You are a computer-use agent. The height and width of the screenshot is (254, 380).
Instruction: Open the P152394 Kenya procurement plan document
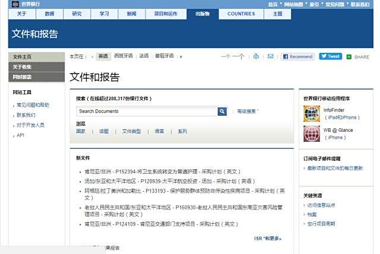[x=162, y=172]
